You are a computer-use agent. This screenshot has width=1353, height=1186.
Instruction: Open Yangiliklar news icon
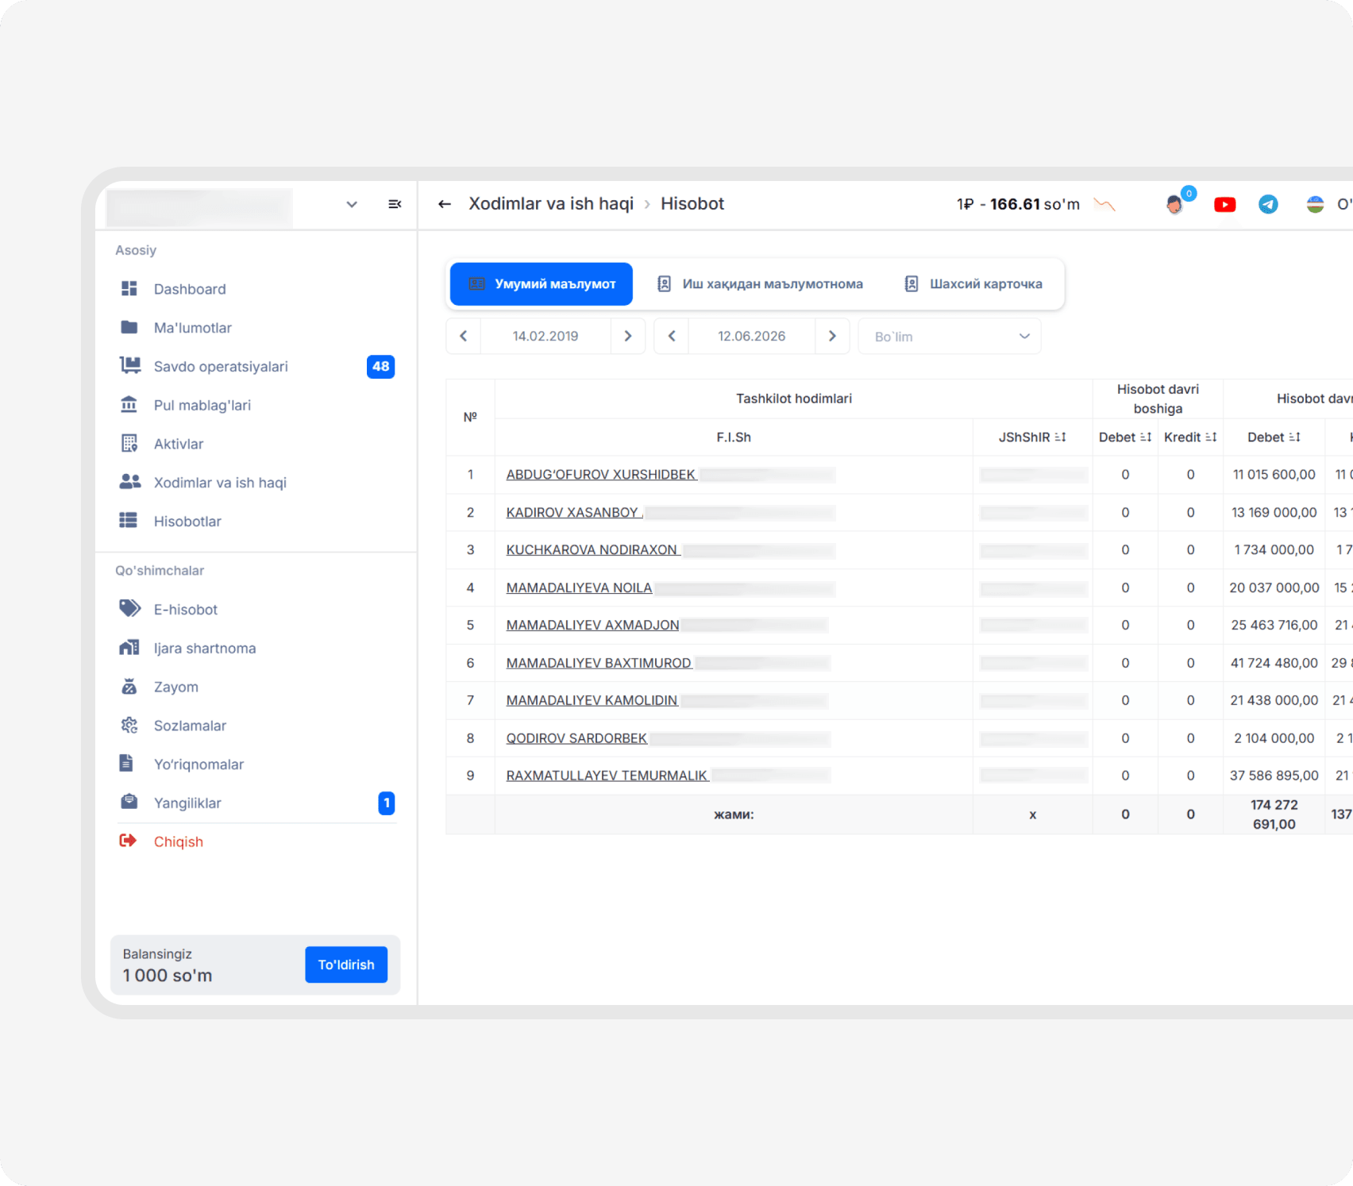pyautogui.click(x=129, y=802)
